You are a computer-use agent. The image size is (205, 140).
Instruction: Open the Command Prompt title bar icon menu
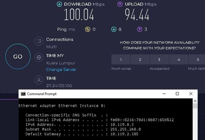[x=23, y=94]
